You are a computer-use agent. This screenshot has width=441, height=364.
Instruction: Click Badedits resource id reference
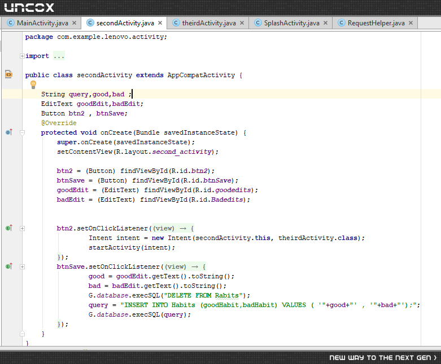click(227, 199)
